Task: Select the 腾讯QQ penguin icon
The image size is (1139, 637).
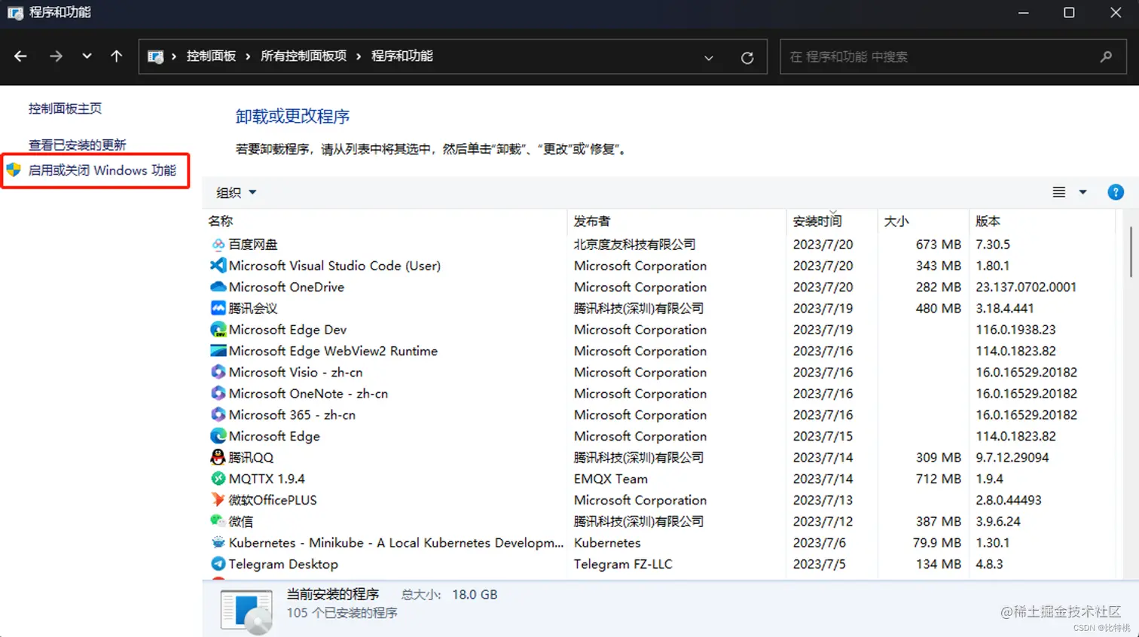Action: tap(218, 457)
